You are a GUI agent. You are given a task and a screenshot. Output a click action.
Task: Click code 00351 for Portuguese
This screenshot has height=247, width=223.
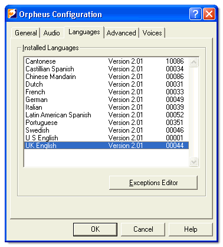pyautogui.click(x=174, y=123)
